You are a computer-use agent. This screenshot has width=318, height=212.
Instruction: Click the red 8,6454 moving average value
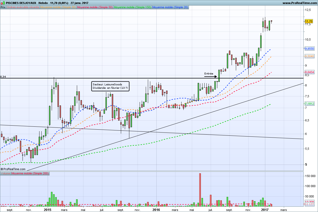coord(310,72)
